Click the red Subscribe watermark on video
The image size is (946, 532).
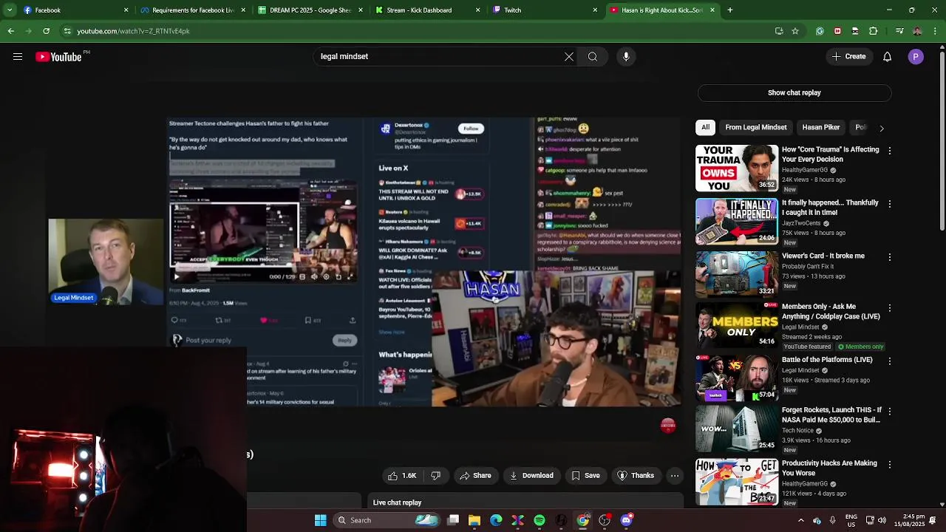[668, 426]
